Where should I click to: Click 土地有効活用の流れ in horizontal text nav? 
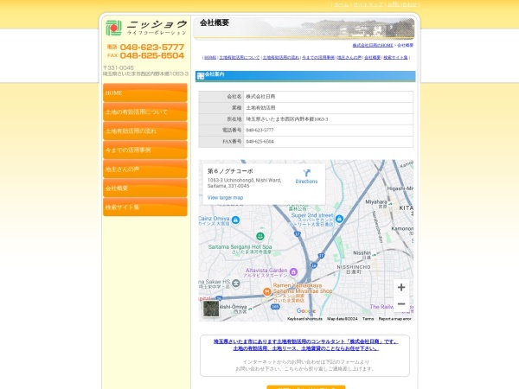pyautogui.click(x=280, y=57)
